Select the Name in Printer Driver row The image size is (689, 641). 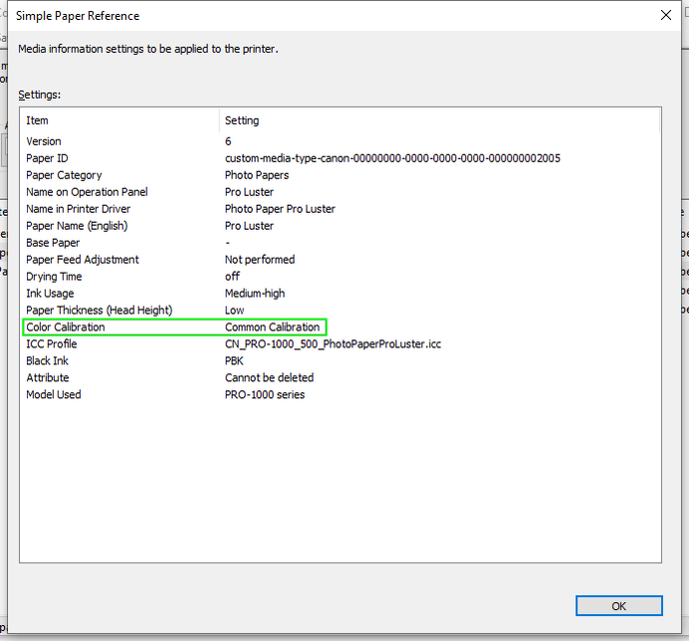[x=341, y=209]
